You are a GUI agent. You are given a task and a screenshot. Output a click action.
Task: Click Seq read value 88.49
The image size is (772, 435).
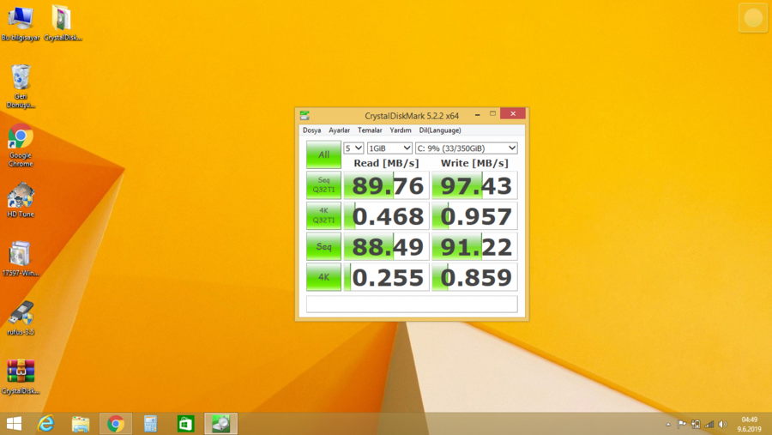click(387, 247)
